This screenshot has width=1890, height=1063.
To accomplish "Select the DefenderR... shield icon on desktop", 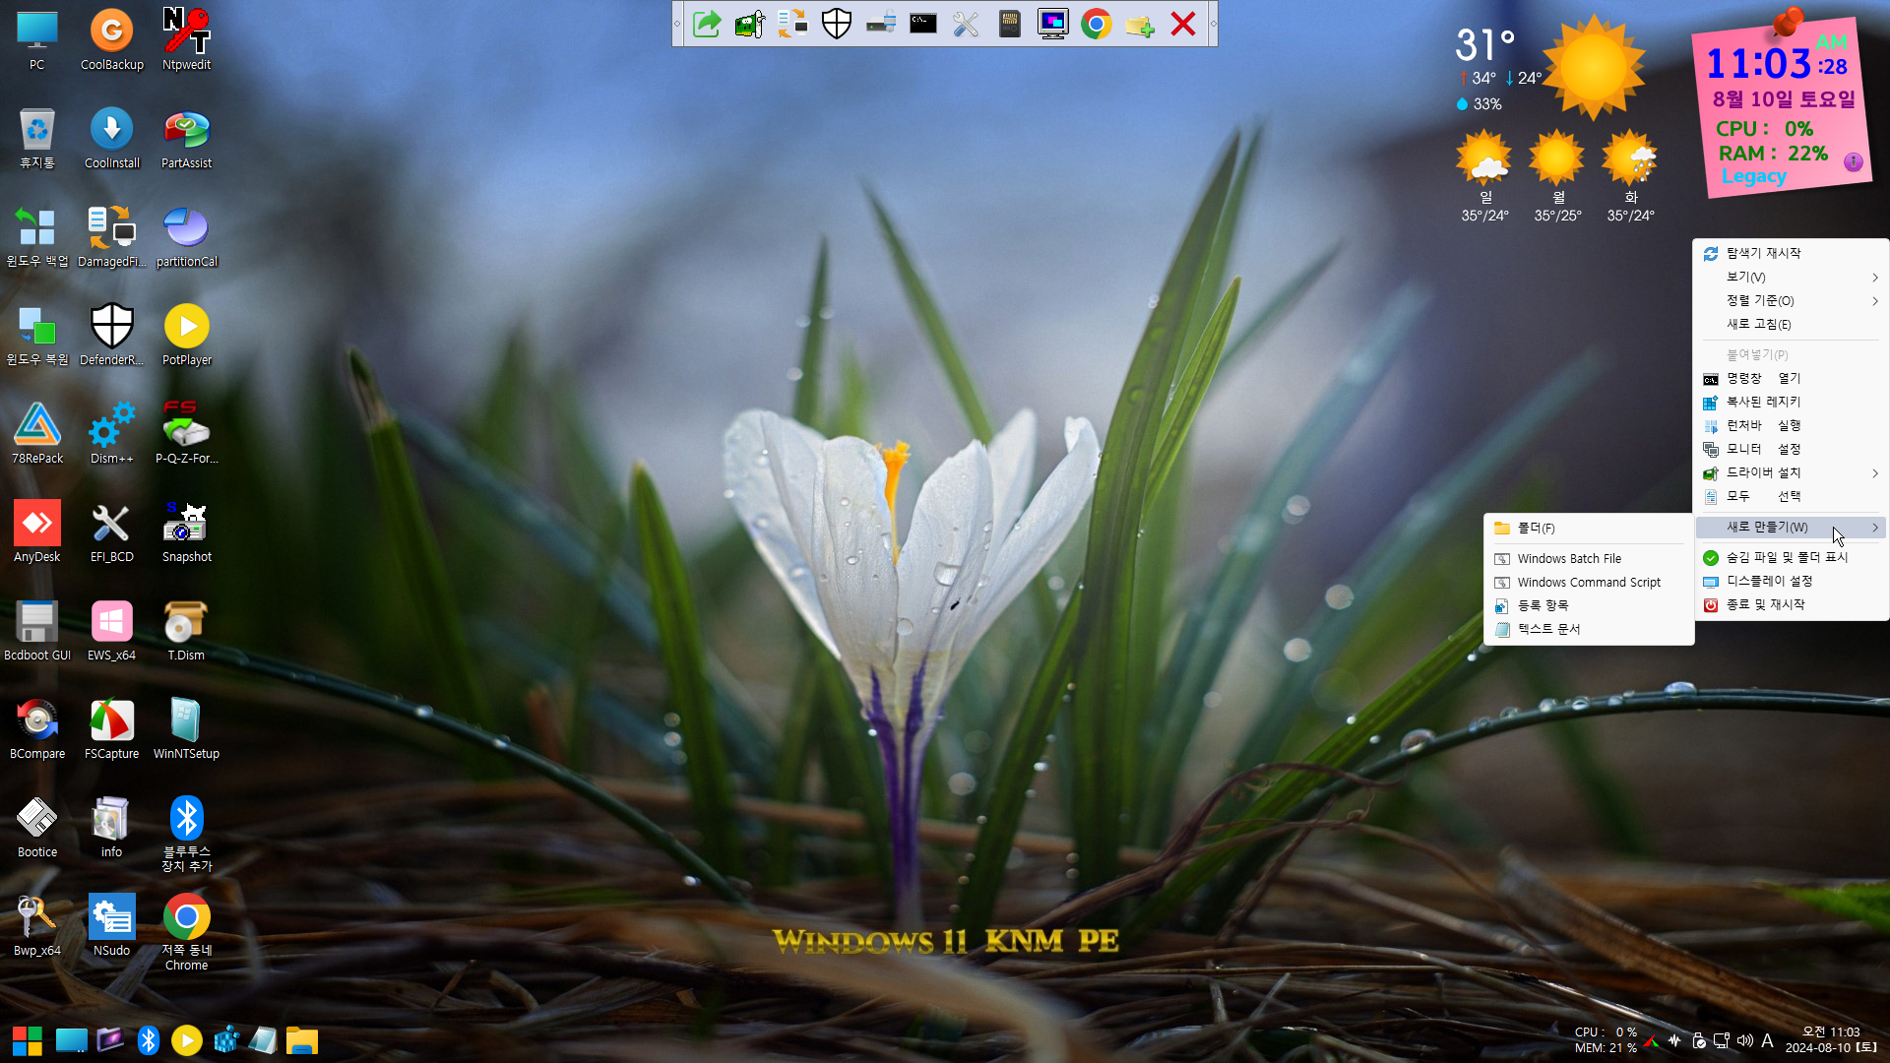I will tap(111, 336).
